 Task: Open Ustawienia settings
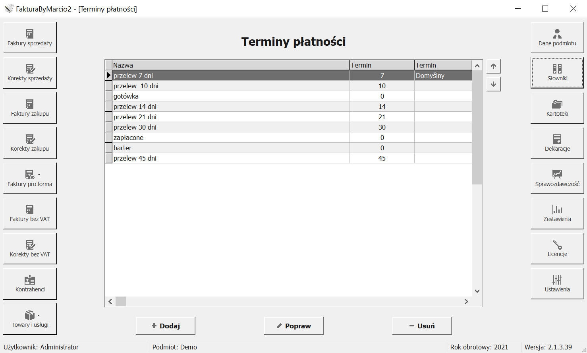[557, 283]
